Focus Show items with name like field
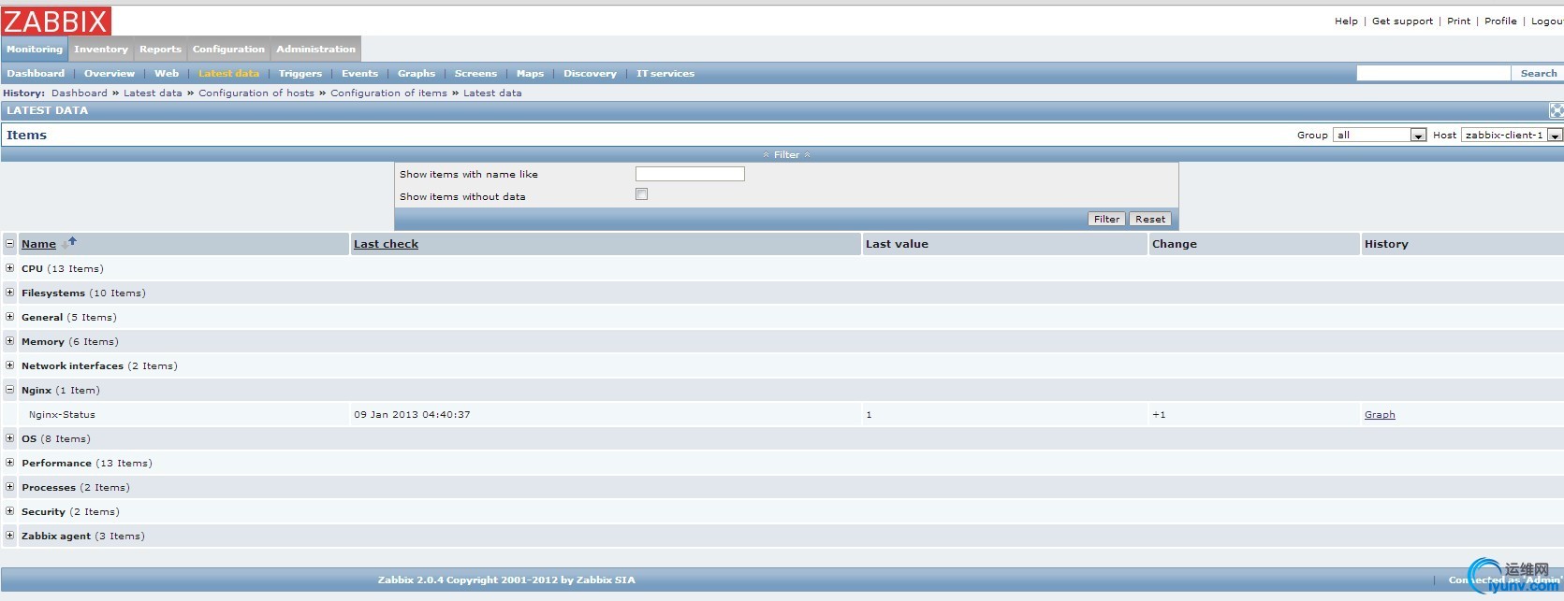1564x601 pixels. click(690, 174)
